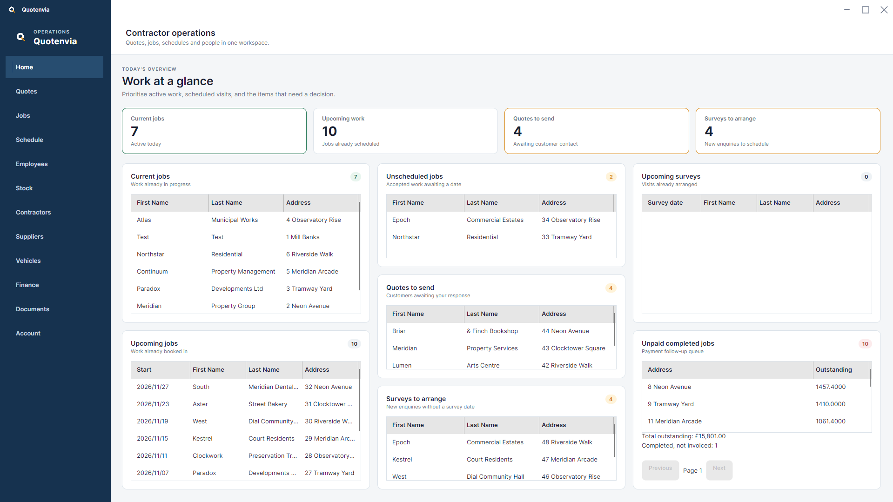Image resolution: width=893 pixels, height=502 pixels.
Task: Open the Stock page
Action: point(54,188)
